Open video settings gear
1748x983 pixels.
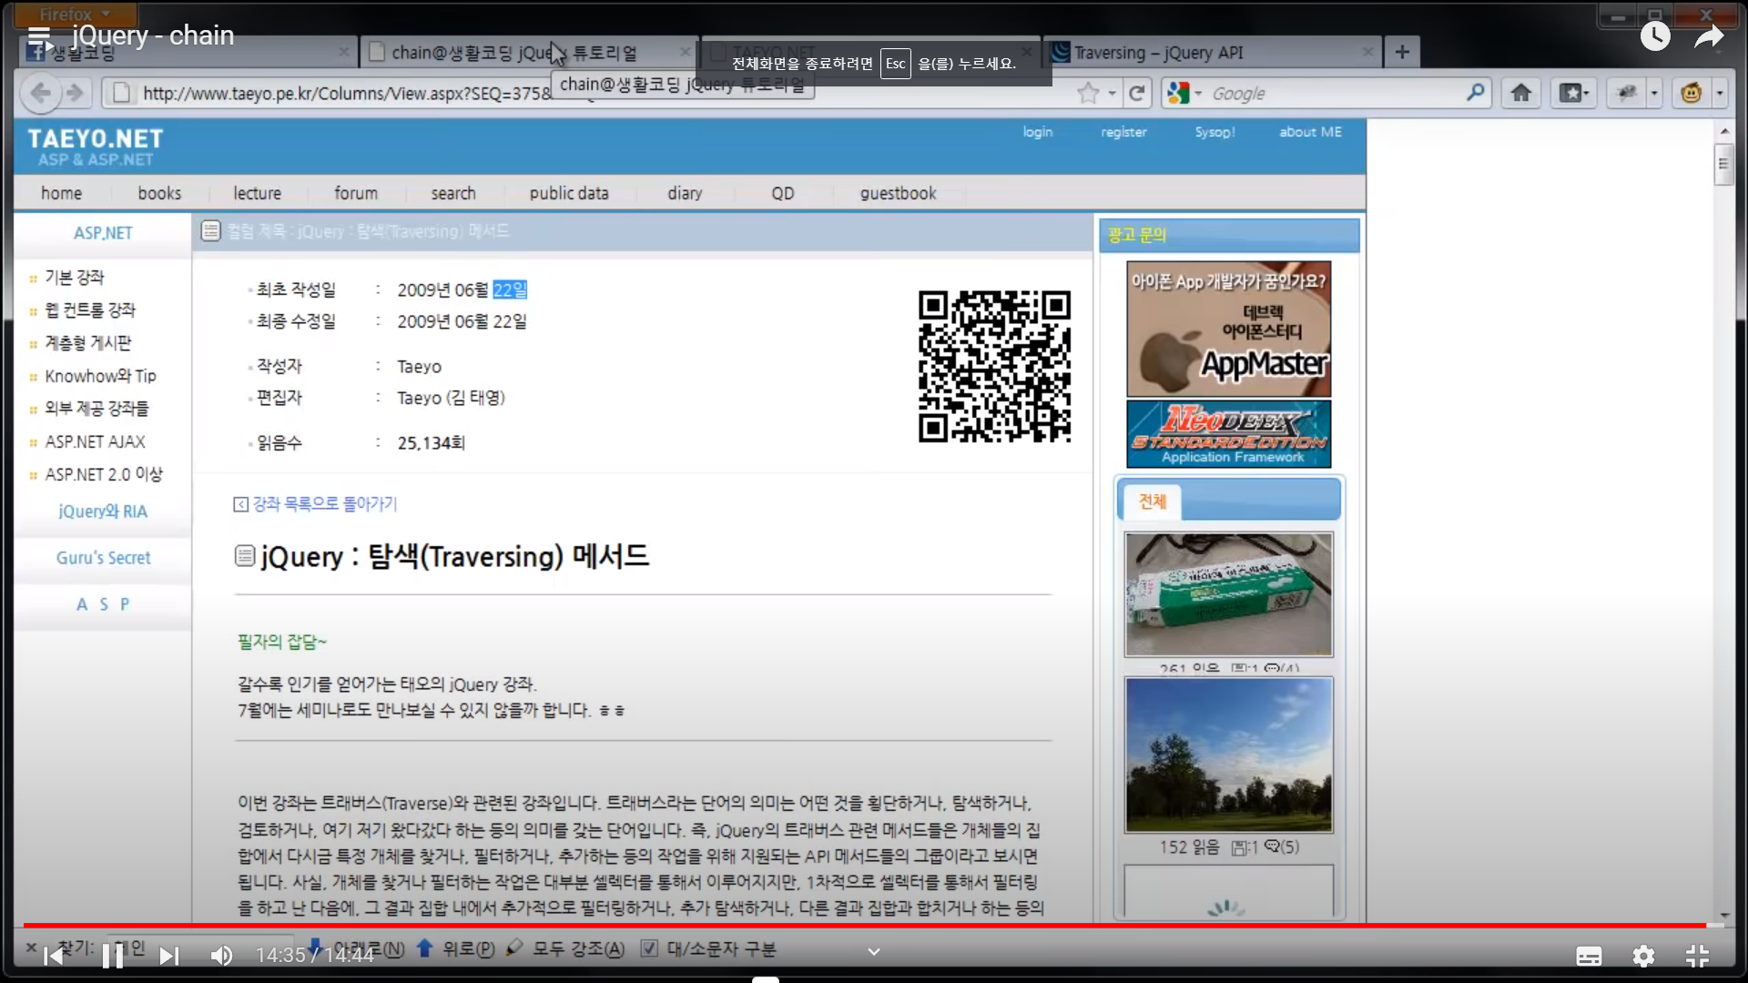[1643, 956]
